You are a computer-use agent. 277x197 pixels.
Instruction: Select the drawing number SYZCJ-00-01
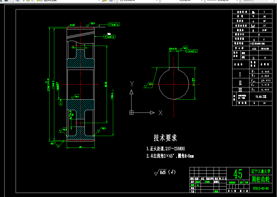click(261, 189)
